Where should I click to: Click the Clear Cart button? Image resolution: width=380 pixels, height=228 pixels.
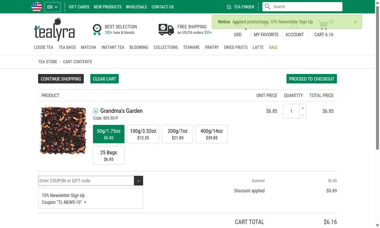105,79
